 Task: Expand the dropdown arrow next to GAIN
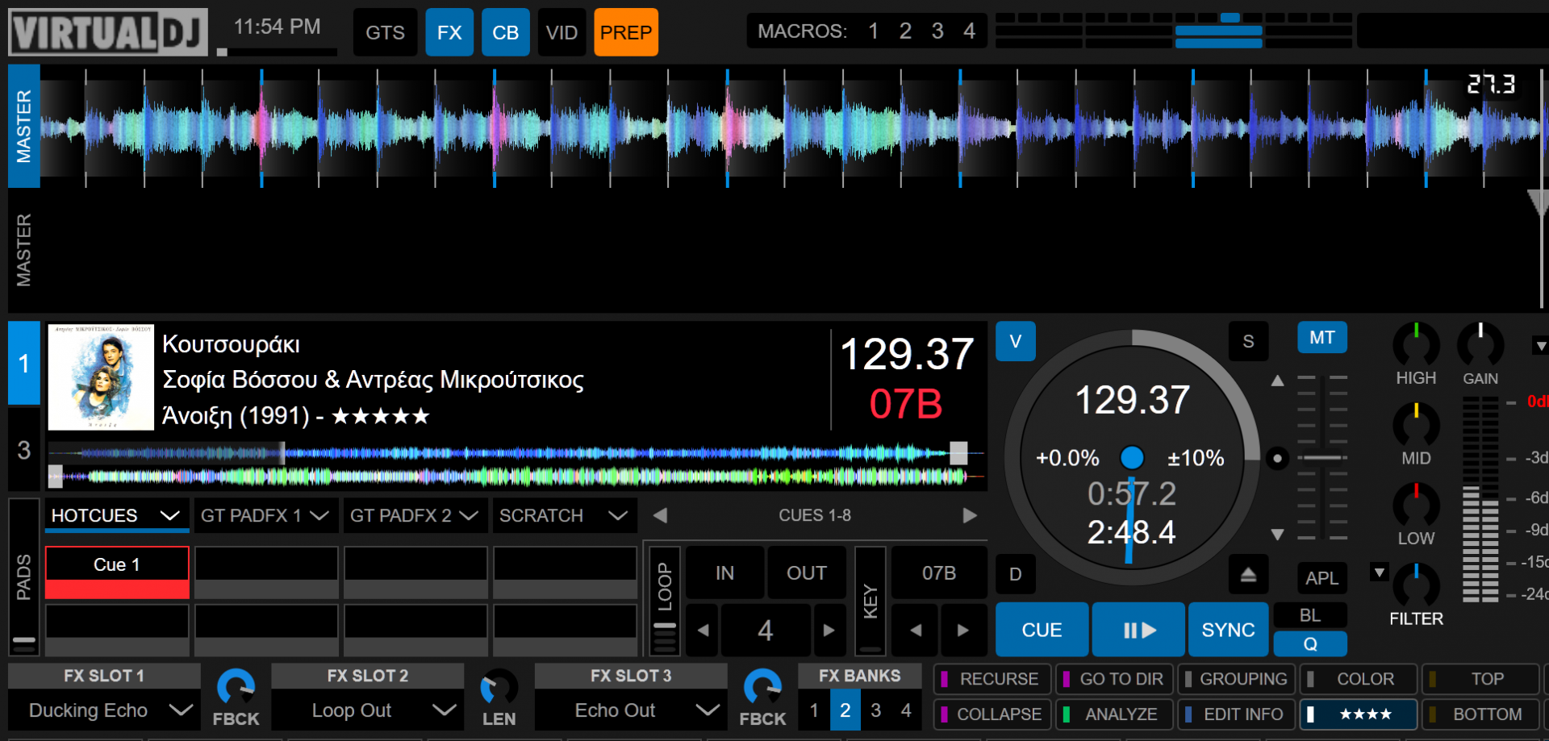(1540, 346)
